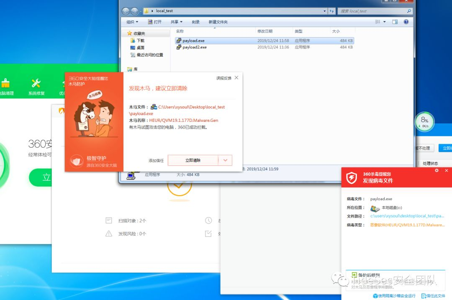The height and width of the screenshot is (300, 452).
Task: Select 收藏夹 favorites in navigation pane
Action: point(139,33)
